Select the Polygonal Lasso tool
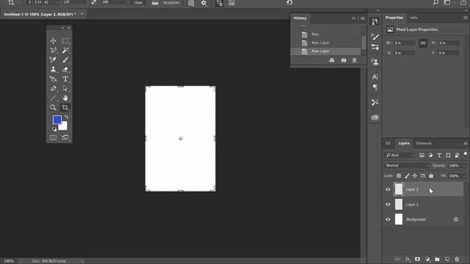The image size is (470, 264). tap(53, 51)
